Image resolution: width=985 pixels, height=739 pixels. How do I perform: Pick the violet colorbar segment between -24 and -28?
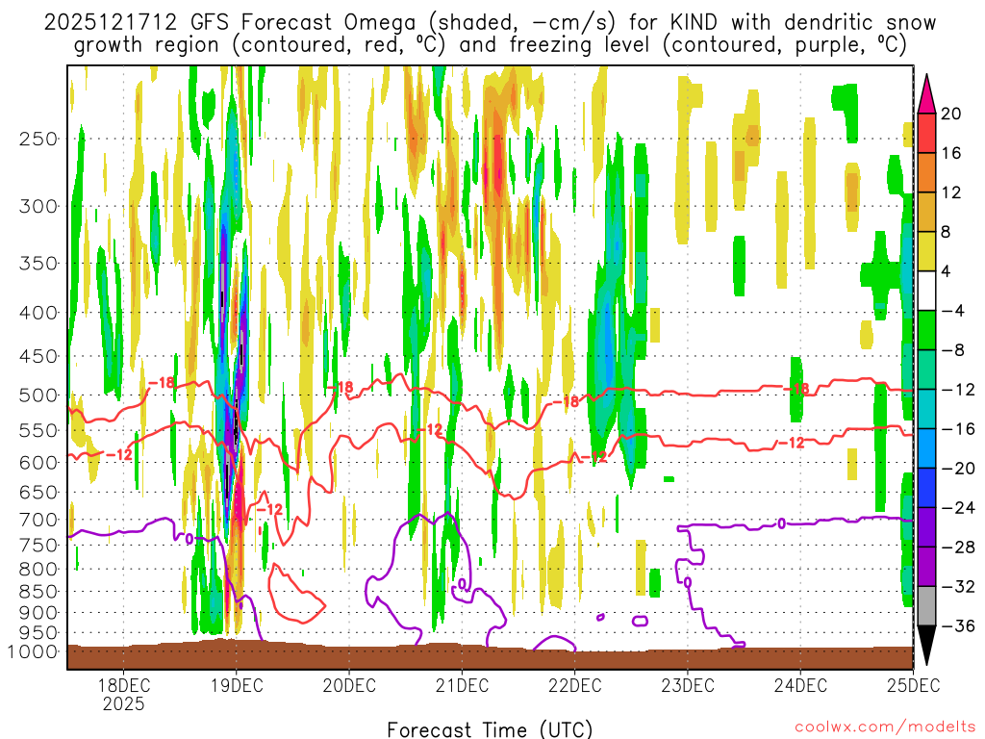[x=926, y=527]
